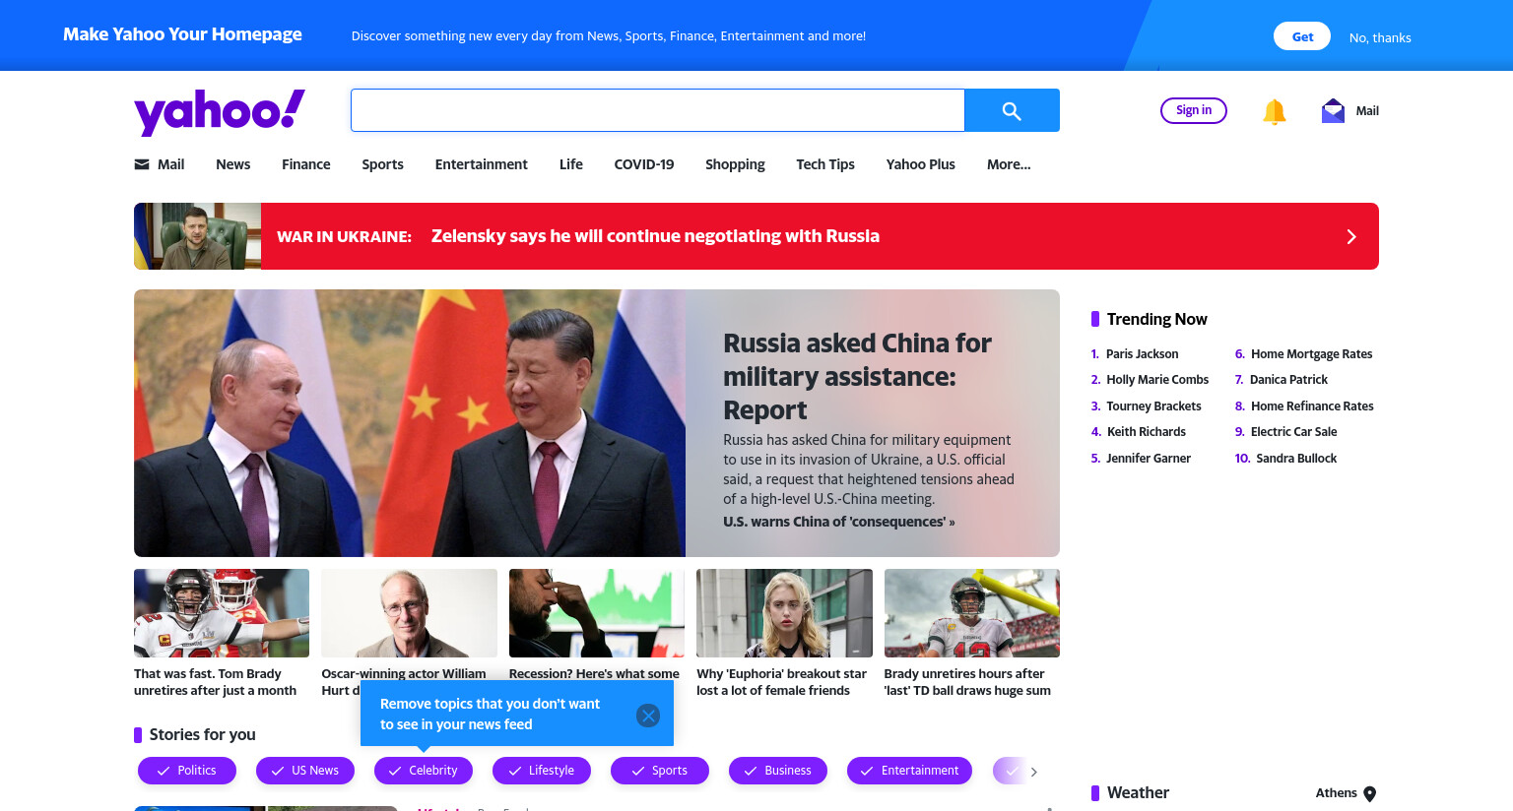The width and height of the screenshot is (1513, 811).
Task: Open Mail envelope icon at top right
Action: (1333, 110)
